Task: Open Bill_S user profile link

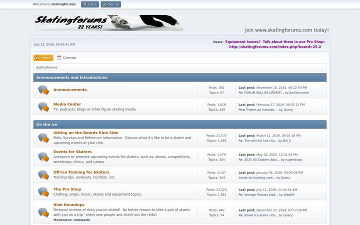Action: [x=287, y=140]
